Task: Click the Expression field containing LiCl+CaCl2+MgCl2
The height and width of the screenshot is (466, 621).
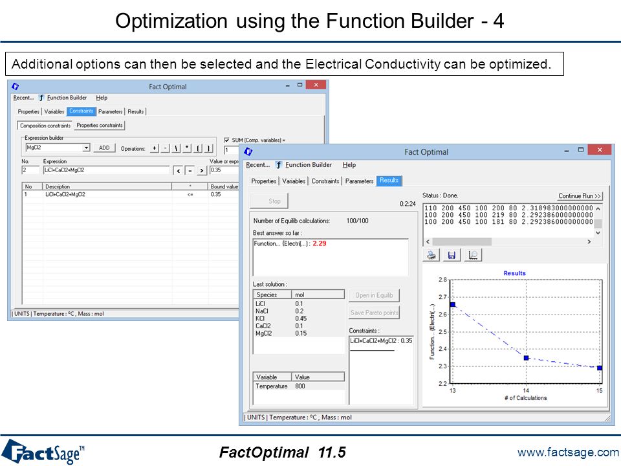Action: point(106,170)
